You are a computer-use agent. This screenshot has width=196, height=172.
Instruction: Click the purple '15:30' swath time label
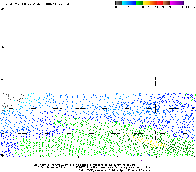[4, 161]
